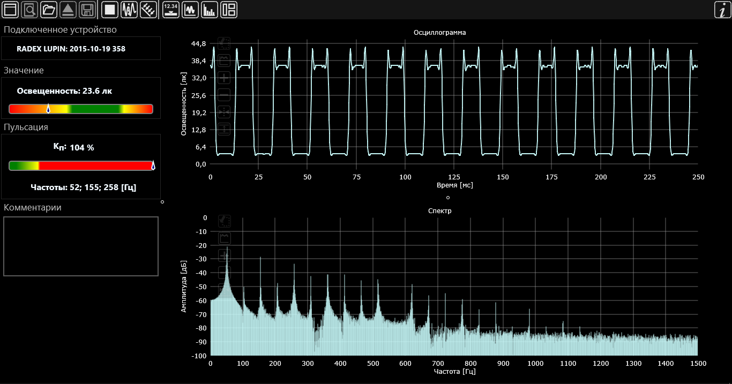Click inside the Комментарии text box
This screenshot has height=384, width=732.
(81, 246)
